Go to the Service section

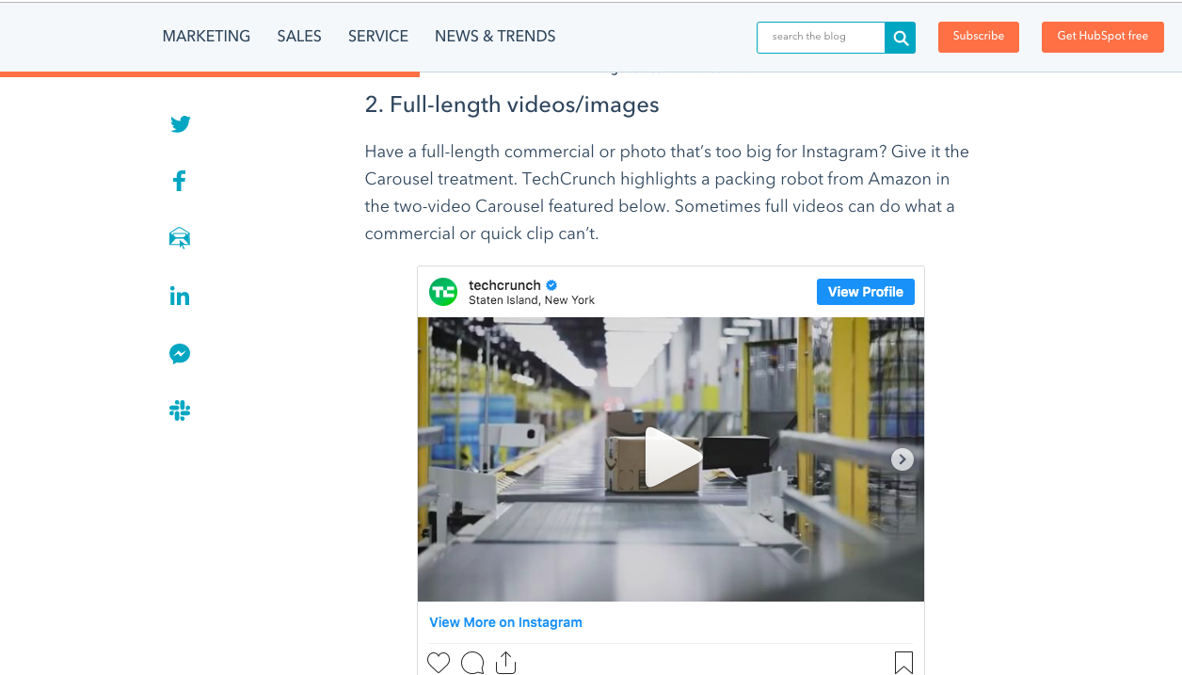pos(378,37)
